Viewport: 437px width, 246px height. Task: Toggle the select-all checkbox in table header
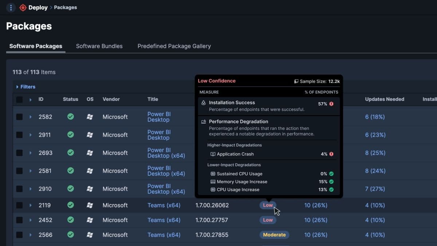19,99
